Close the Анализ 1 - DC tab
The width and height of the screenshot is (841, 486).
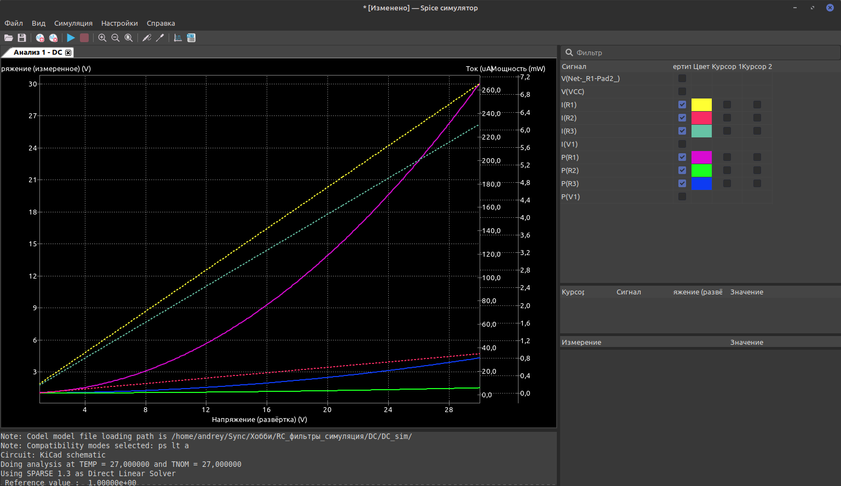[x=68, y=53]
